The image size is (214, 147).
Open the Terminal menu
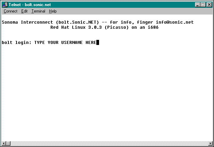pos(38,11)
